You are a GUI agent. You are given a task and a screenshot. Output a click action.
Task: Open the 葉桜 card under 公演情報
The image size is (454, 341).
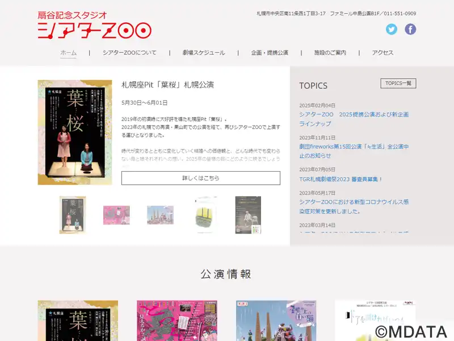click(78, 321)
